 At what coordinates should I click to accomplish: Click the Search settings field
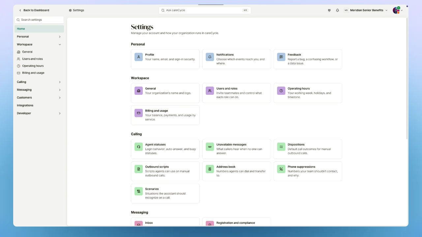39,20
